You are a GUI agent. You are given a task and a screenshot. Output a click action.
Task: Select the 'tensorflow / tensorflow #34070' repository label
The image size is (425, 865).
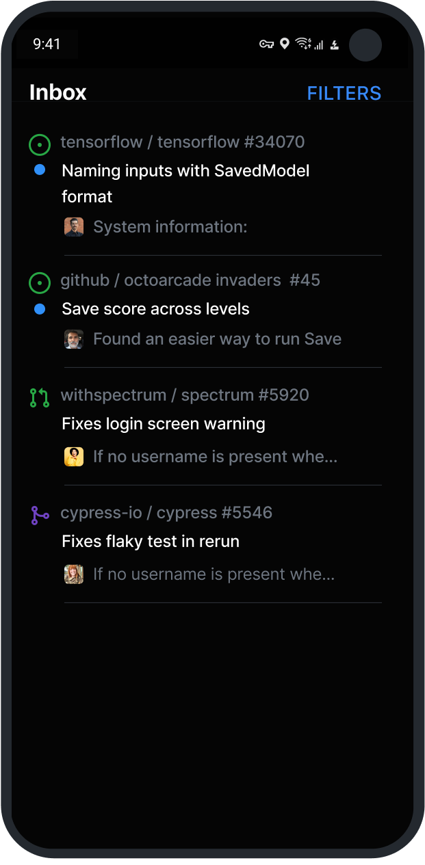point(182,142)
